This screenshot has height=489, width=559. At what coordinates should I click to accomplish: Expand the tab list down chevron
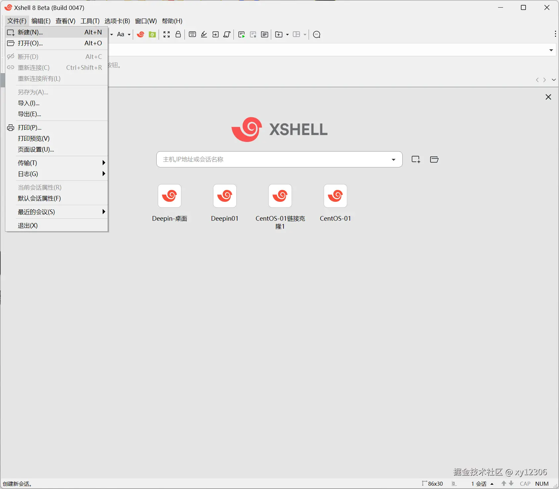pyautogui.click(x=554, y=80)
